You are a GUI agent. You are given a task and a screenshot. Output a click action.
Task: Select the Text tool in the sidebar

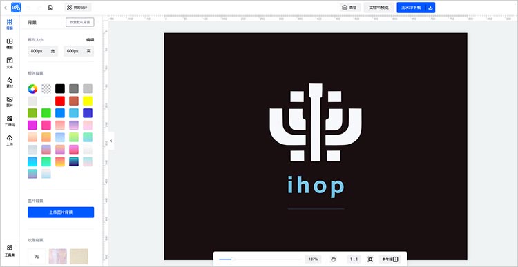click(10, 63)
